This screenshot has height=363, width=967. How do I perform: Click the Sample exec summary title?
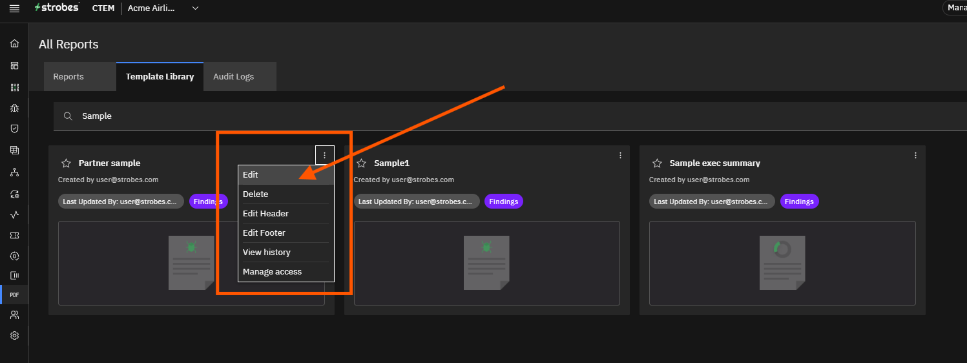[x=715, y=163]
